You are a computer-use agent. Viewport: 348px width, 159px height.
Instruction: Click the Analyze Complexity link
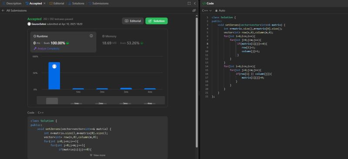pyautogui.click(x=48, y=48)
